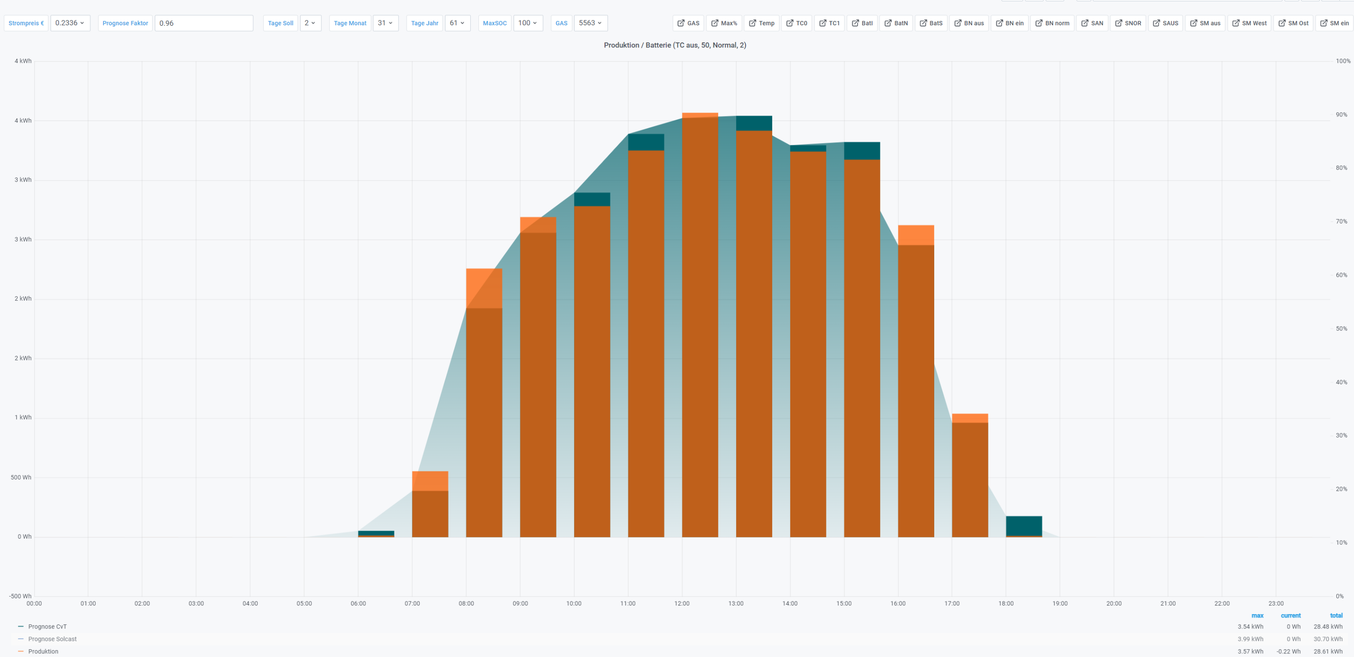Click the Prognose Faktor input field

coord(204,23)
